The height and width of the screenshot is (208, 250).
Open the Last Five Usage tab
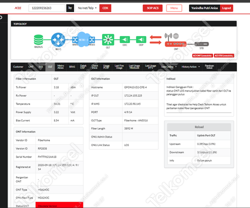119,67
